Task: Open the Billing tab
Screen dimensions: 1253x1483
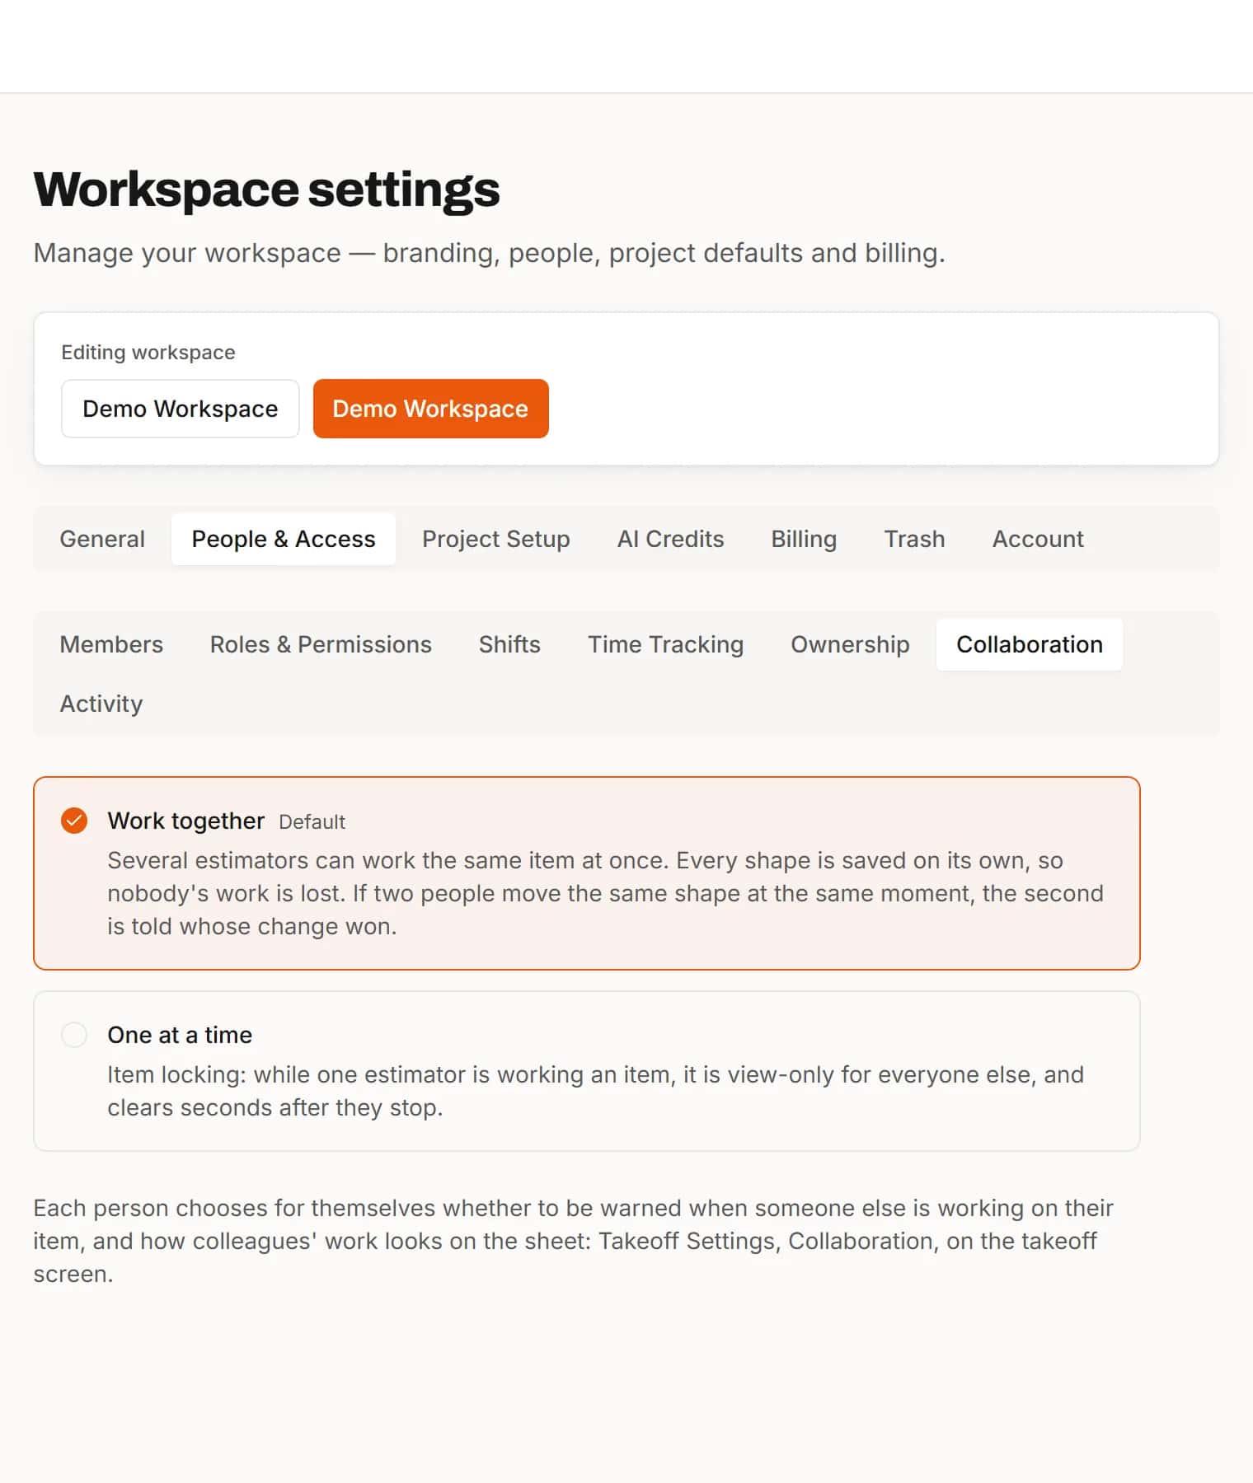Action: point(804,539)
